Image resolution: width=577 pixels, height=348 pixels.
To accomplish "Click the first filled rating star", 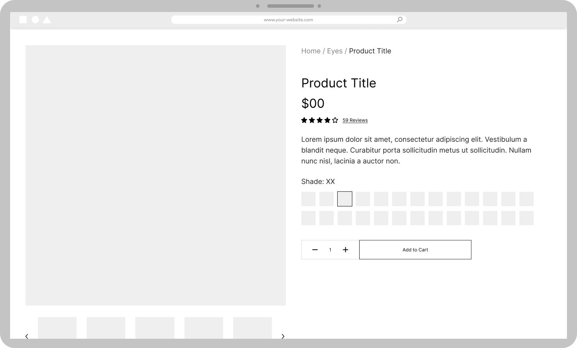I will click(304, 120).
